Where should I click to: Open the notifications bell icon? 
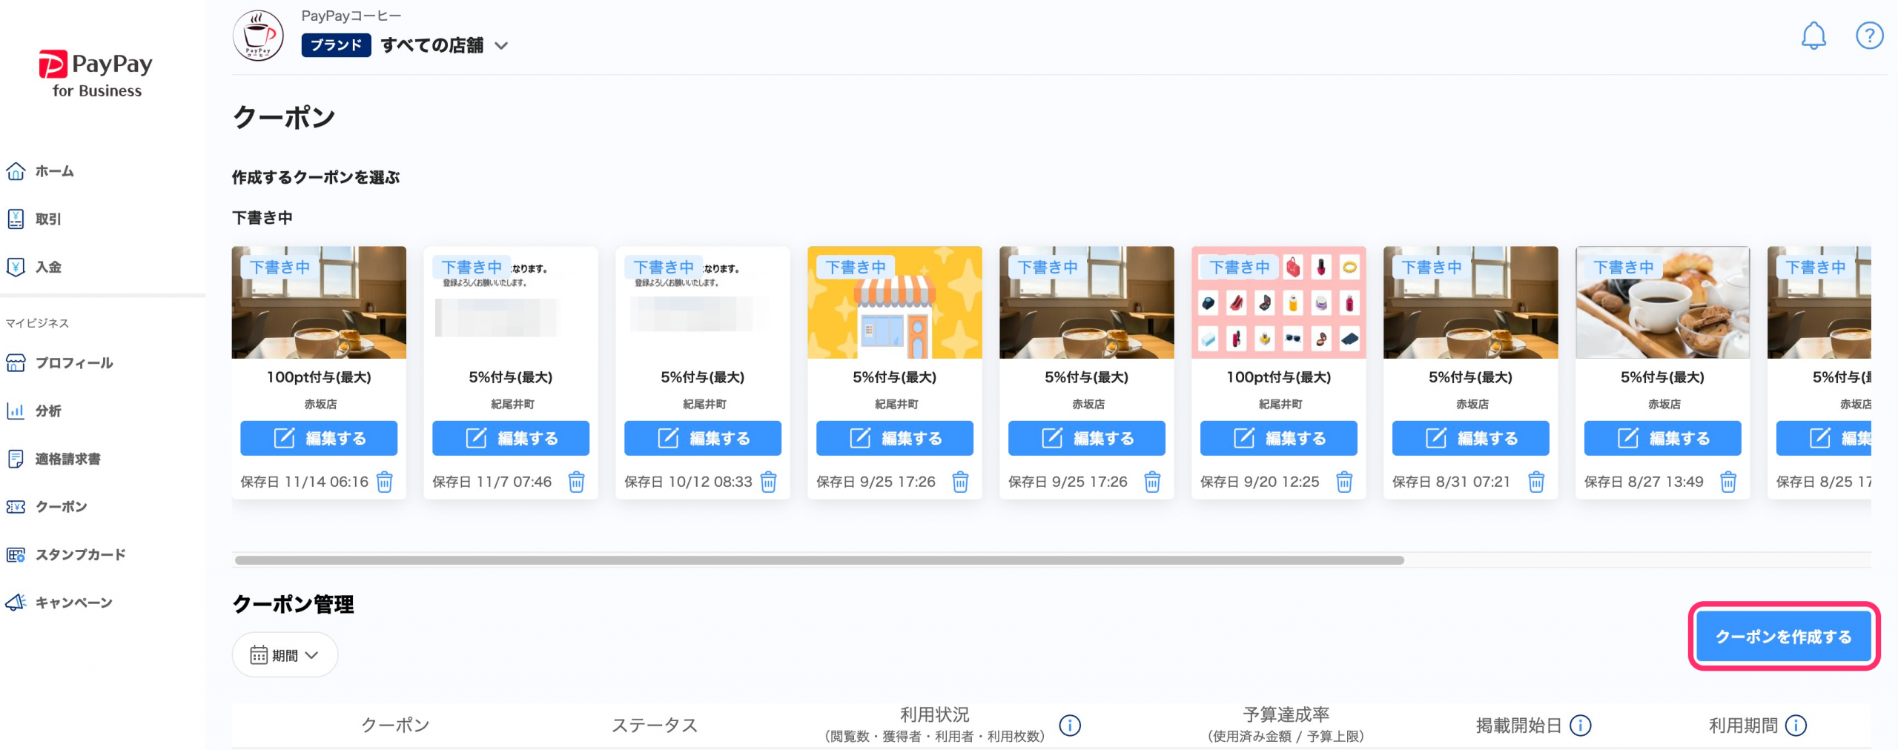1813,36
